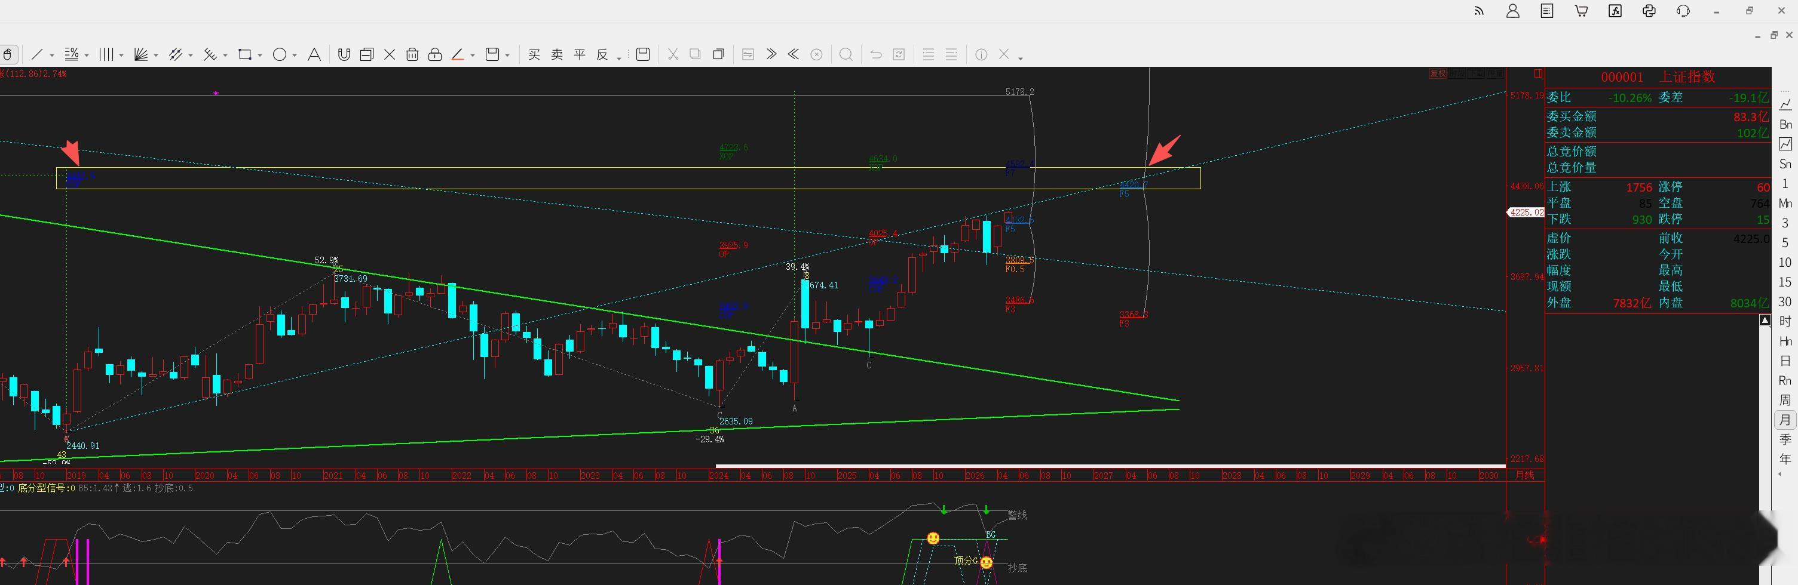Viewport: 1798px width, 585px height.
Task: Select the straight line drawing tool
Action: 38,54
